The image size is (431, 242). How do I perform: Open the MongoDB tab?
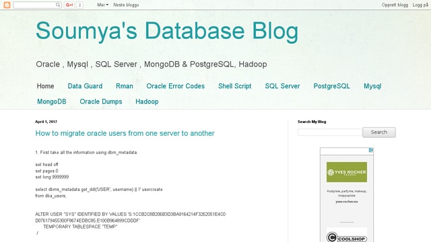click(x=52, y=102)
